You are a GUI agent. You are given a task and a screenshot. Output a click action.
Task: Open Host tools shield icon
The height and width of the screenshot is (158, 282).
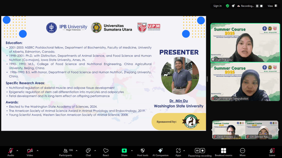coord(142,151)
